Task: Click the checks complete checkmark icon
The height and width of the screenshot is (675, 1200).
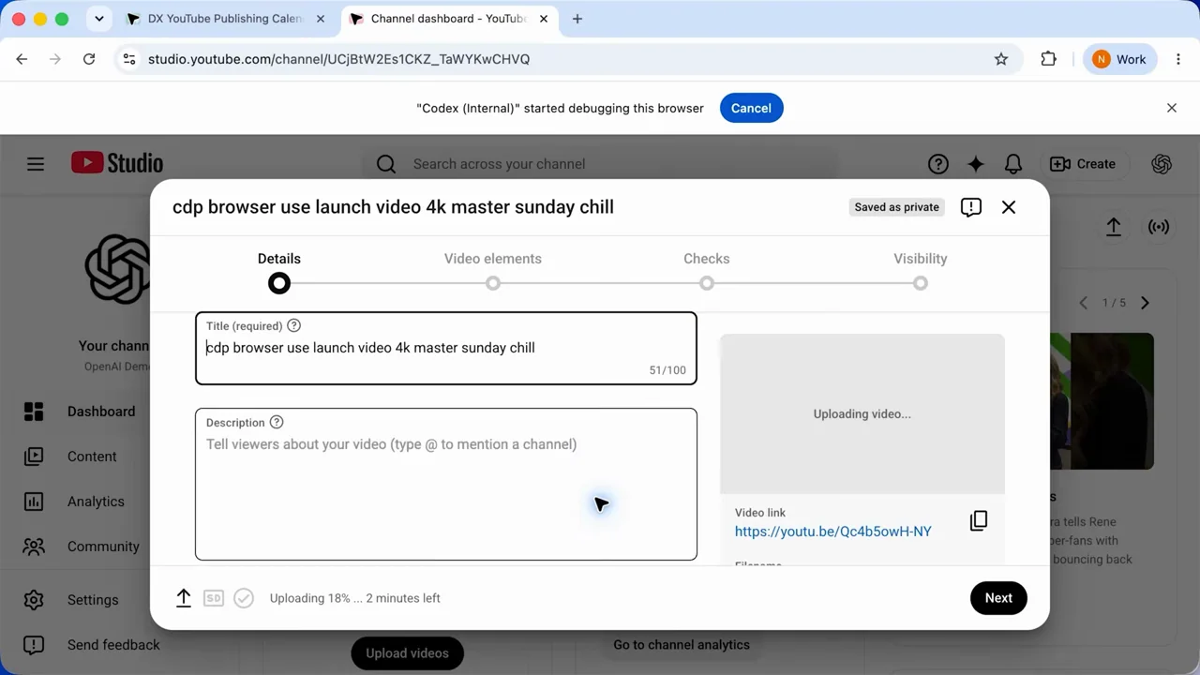Action: pos(244,598)
